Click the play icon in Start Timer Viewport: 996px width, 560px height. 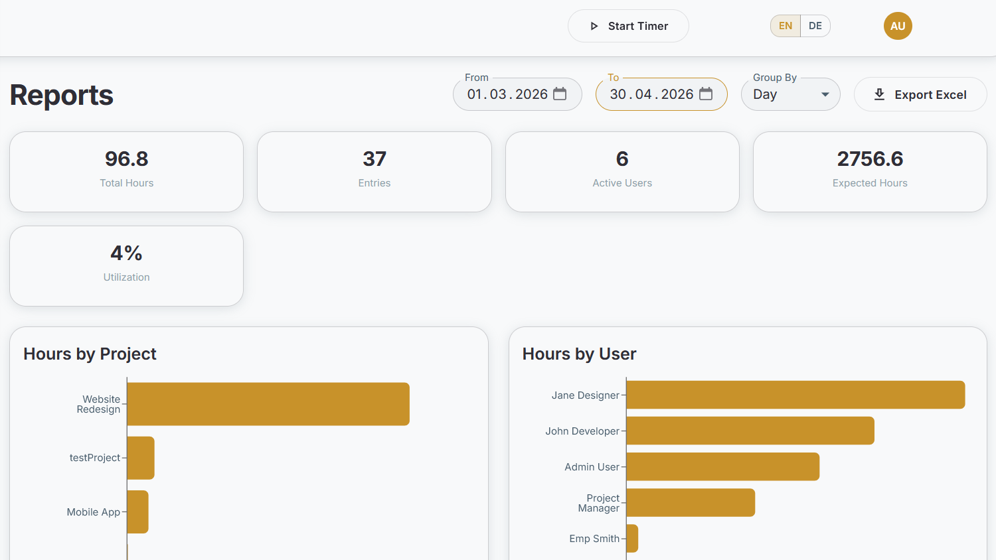pos(594,26)
